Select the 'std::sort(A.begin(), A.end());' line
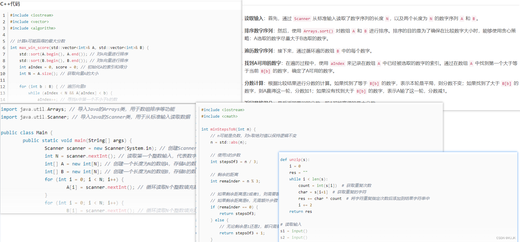 pos(53,54)
